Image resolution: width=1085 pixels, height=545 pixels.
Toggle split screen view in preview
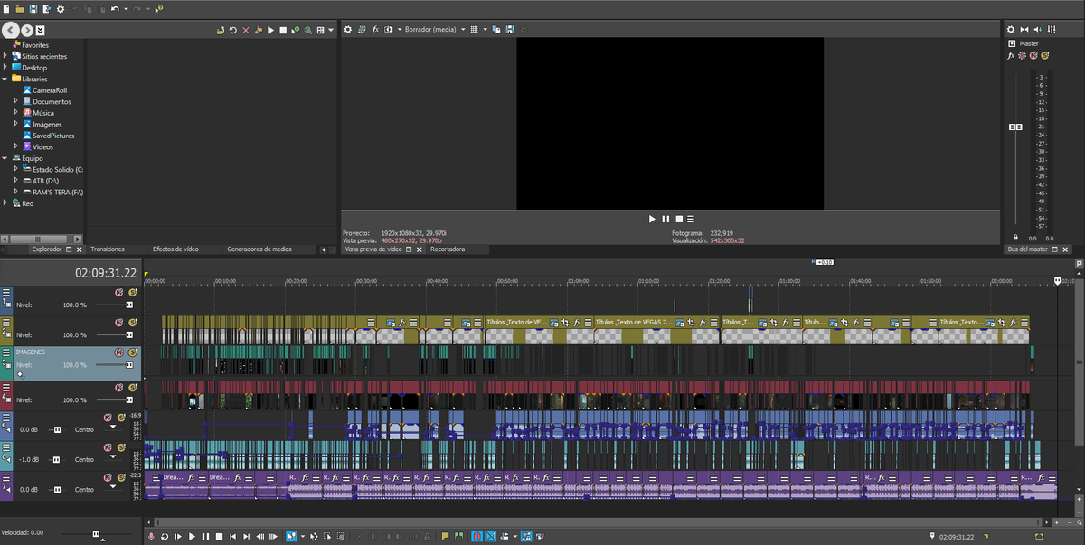[389, 30]
